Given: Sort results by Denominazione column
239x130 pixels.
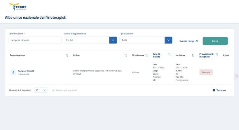Looking at the screenshot, I should coord(67,55).
